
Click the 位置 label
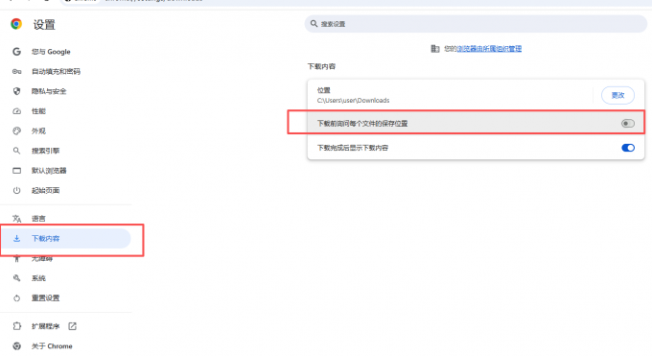click(323, 90)
